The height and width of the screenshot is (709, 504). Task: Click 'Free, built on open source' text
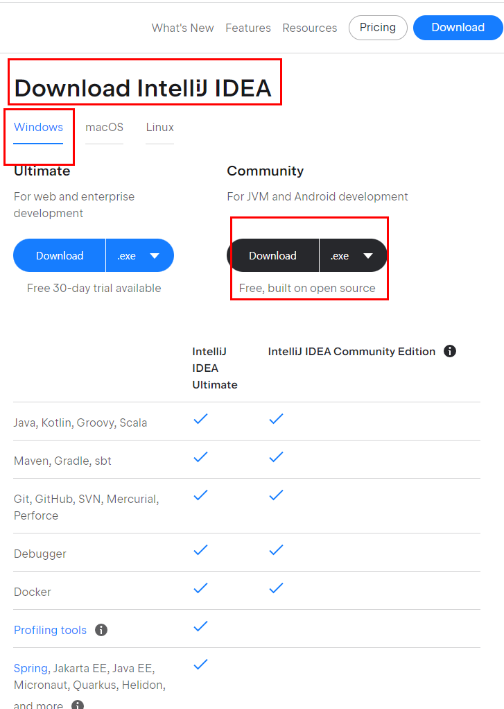point(307,288)
